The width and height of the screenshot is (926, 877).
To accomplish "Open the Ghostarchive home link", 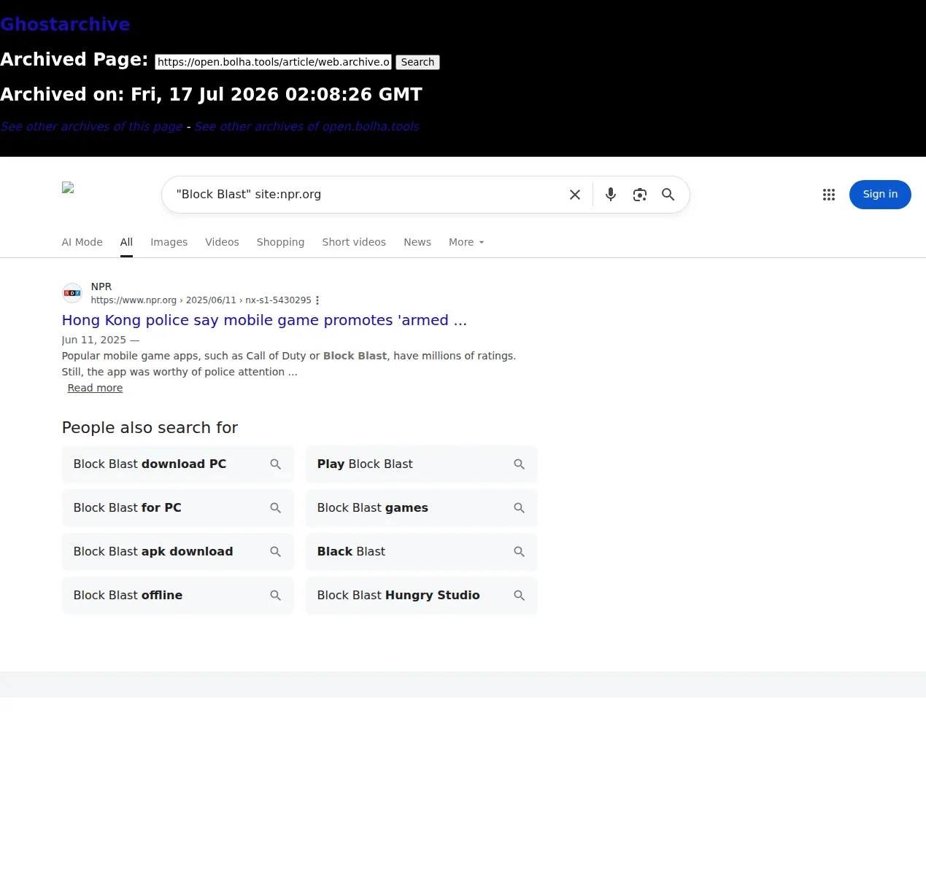I will (x=65, y=24).
